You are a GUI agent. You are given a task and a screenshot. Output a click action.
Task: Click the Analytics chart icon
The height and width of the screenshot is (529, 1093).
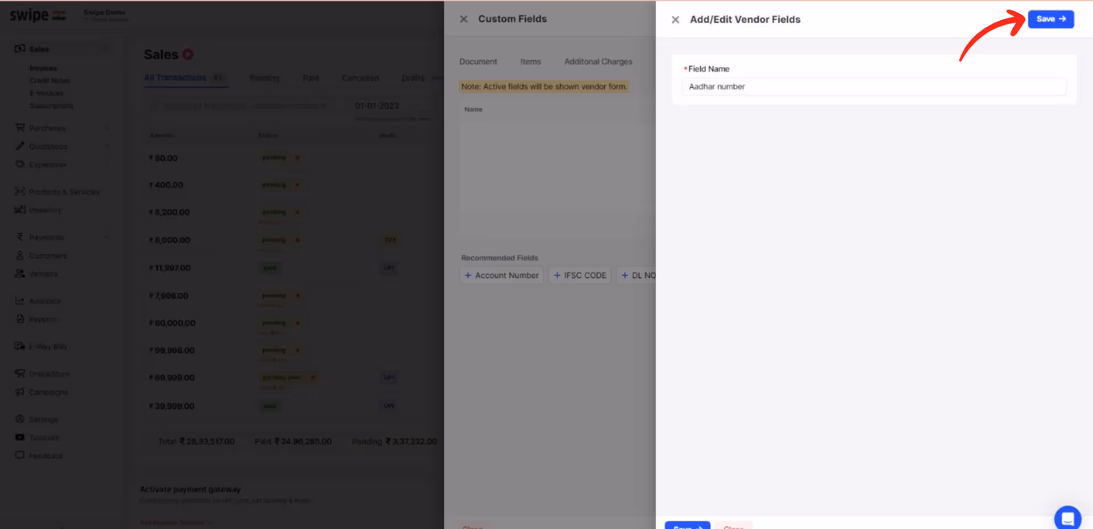click(x=20, y=301)
